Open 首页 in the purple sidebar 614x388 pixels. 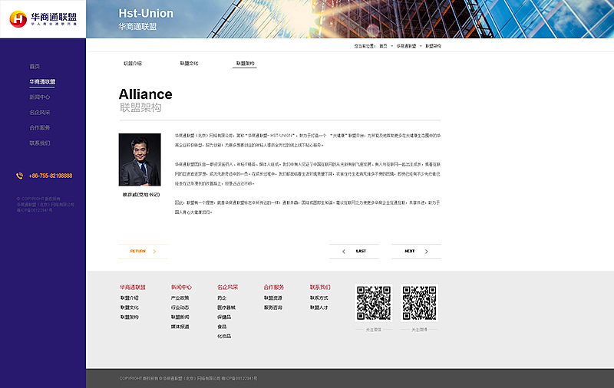coord(35,67)
